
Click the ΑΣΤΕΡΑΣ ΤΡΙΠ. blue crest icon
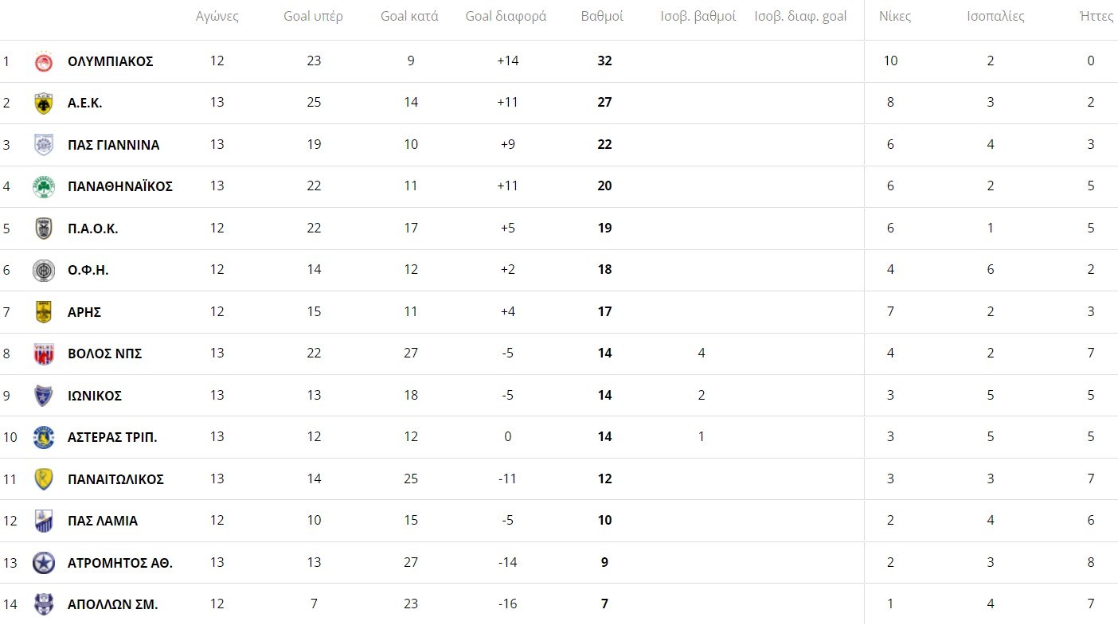tap(44, 437)
